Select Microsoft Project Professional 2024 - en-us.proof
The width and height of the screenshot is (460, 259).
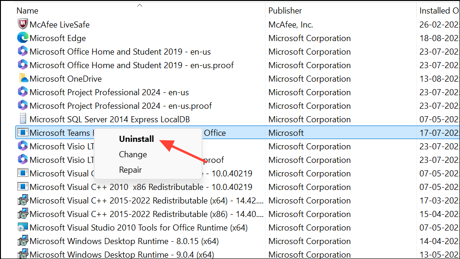tap(120, 105)
